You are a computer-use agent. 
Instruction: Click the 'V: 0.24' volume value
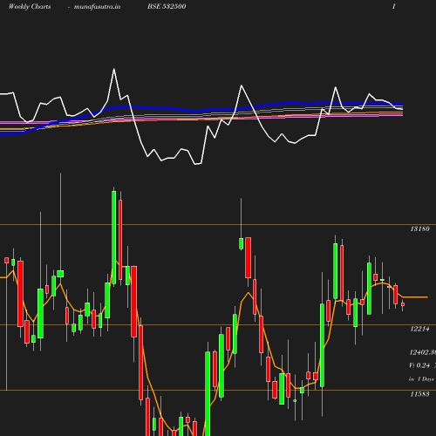tap(419, 365)
